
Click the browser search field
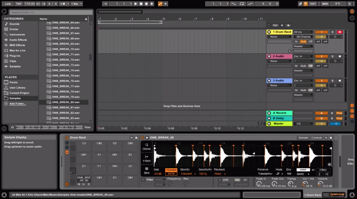tap(51, 12)
